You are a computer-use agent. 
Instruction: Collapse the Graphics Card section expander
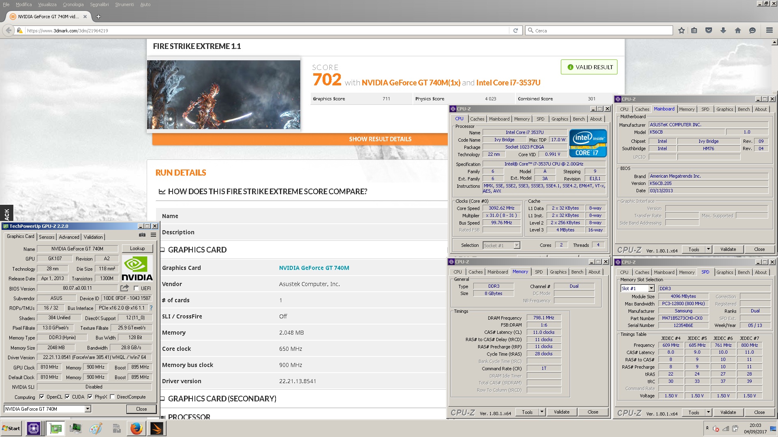pos(162,250)
